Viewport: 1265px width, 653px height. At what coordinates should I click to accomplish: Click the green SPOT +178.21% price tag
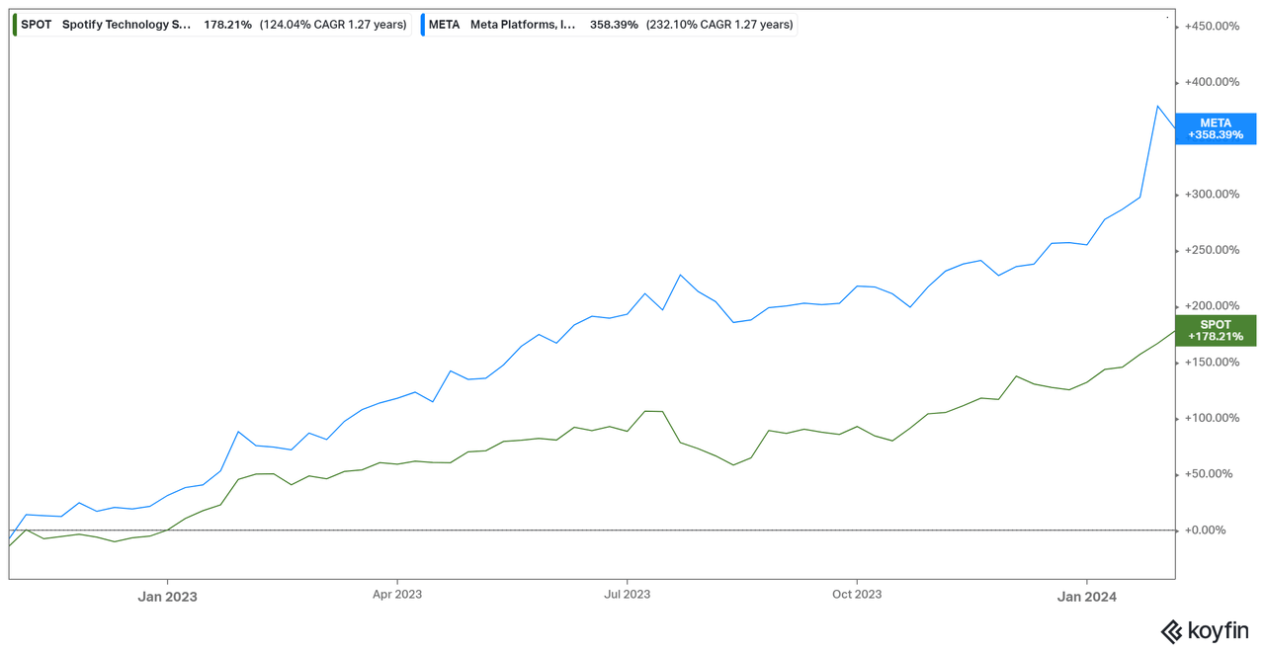[x=1216, y=330]
